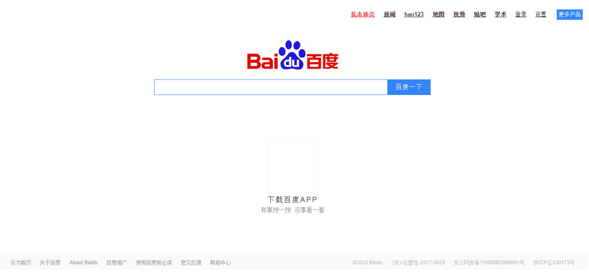Open About Baidu footer link

pyautogui.click(x=83, y=263)
